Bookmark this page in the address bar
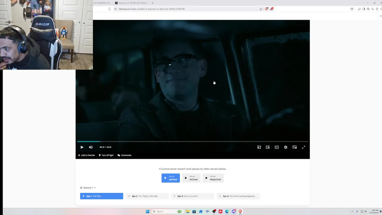The height and width of the screenshot is (215, 382). (x=110, y=9)
